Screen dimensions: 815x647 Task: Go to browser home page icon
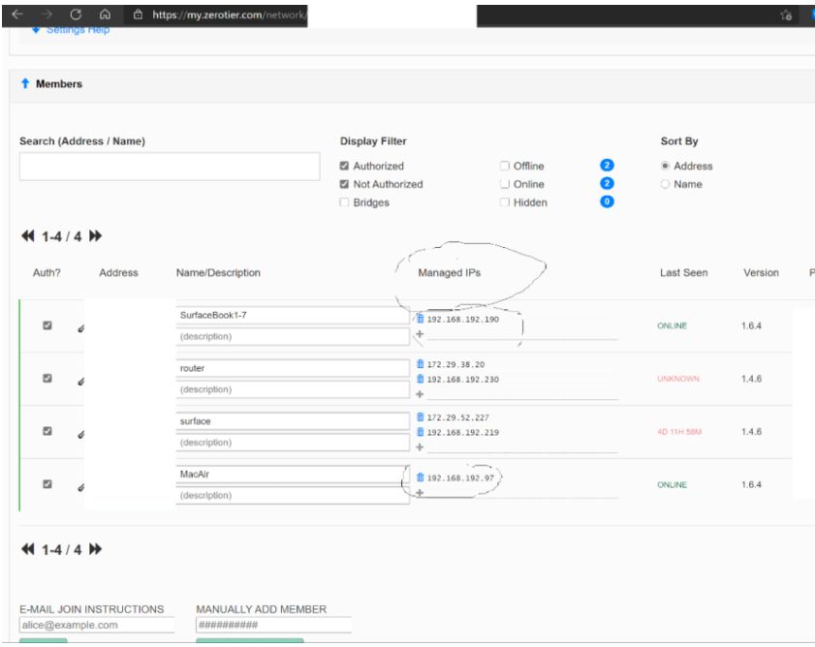pos(105,14)
